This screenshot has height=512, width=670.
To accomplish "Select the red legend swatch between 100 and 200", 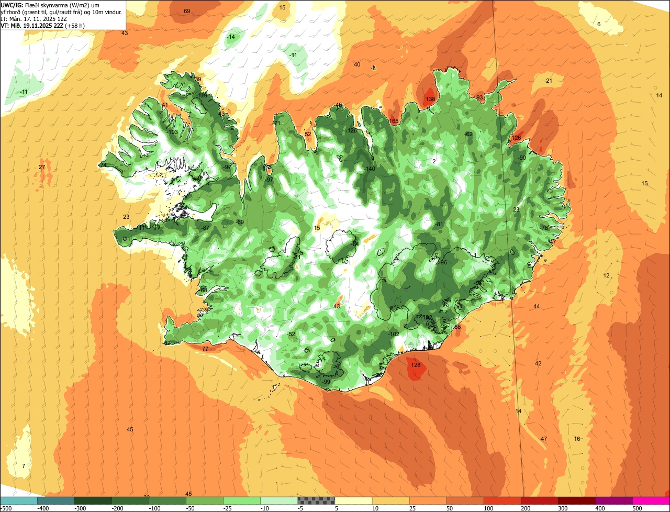I will pos(502,500).
